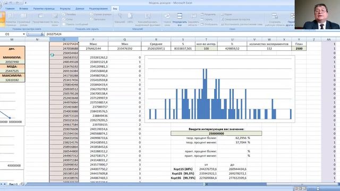This screenshot has width=340, height=191.
Task: Save the workbook from quick access toolbar
Action: click(x=6, y=3)
